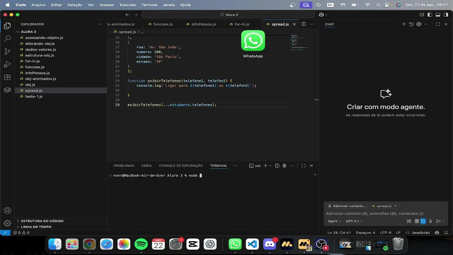
Task: Toggle the chat codebase index icon
Action: tap(417, 221)
